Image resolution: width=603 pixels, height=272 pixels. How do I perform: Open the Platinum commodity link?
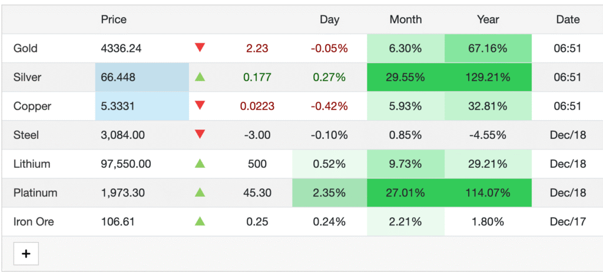coord(35,193)
